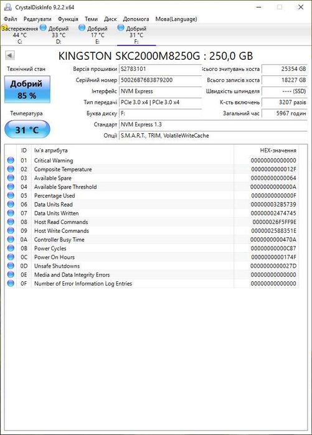Click the status icon for Media and Data Integrity Errors
This screenshot has height=435, width=312.
(x=11, y=274)
